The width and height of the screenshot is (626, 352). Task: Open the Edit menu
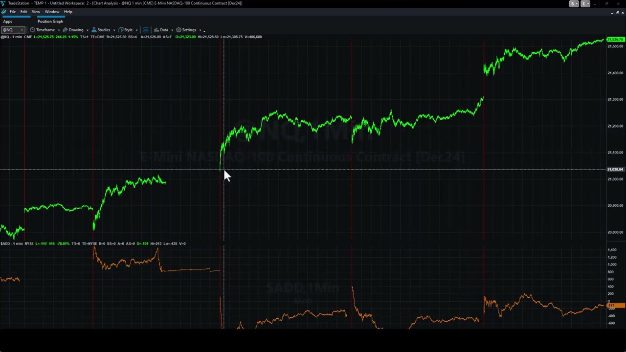(23, 12)
